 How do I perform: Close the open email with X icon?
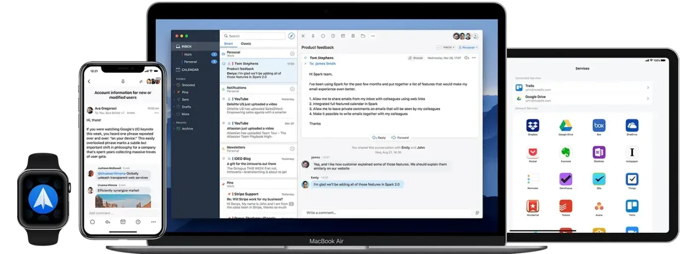(303, 36)
